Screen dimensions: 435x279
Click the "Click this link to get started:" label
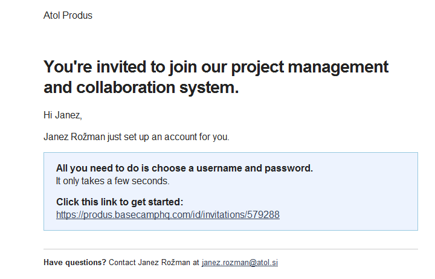pos(119,202)
